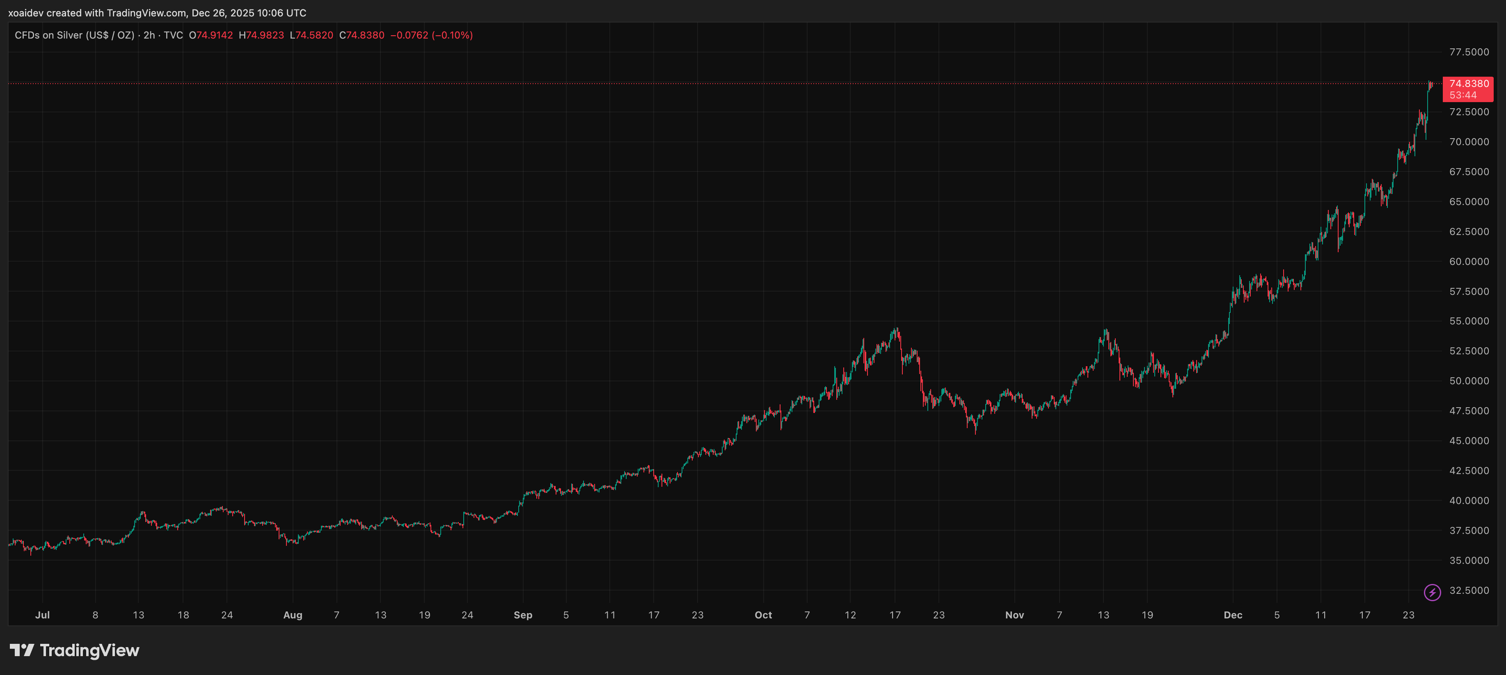Click the CFDs on Silver symbol title

(x=74, y=35)
